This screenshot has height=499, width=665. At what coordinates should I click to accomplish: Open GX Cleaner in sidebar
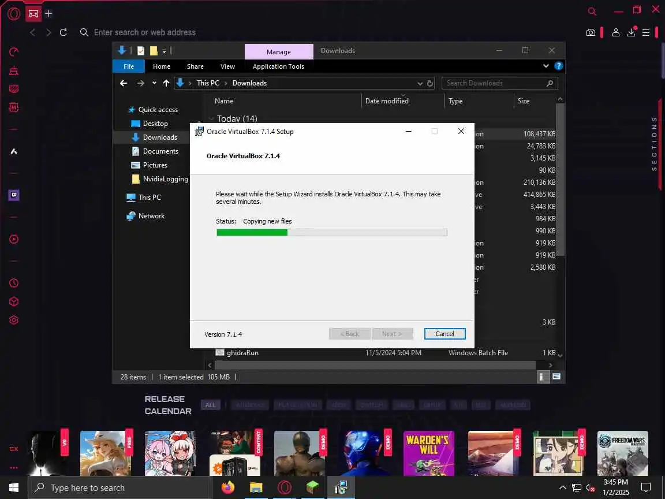coord(14,70)
